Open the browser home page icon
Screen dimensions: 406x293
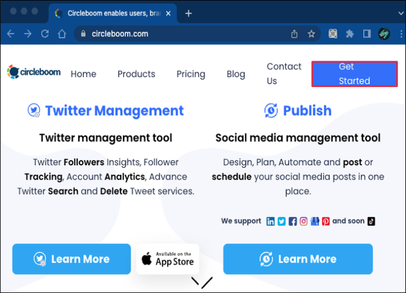[62, 34]
